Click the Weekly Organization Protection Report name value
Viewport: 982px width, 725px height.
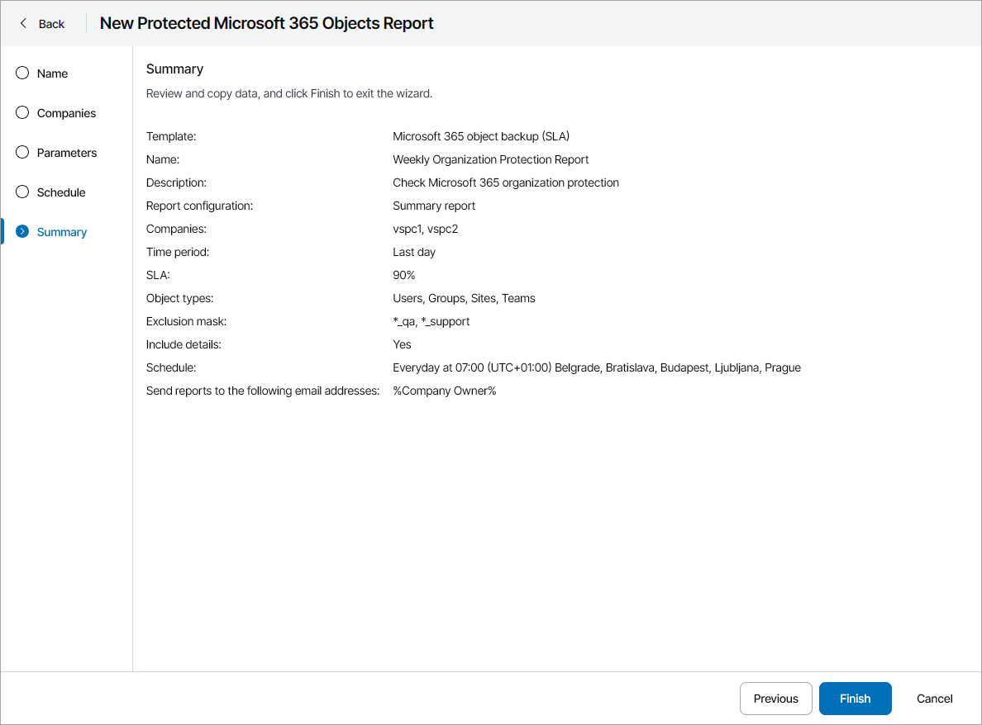pos(490,159)
